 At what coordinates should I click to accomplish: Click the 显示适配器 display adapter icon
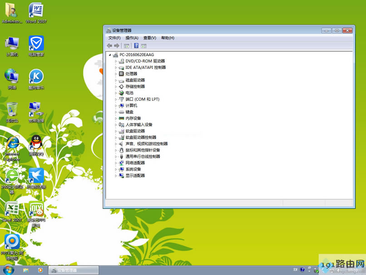click(x=121, y=175)
